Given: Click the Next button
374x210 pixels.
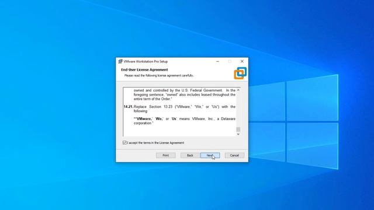Looking at the screenshot, I should click(x=210, y=156).
